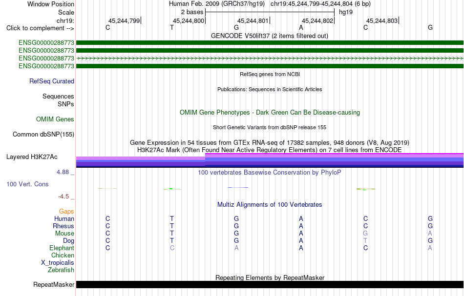464x296 pixels.
Task: Click Mouse row mismatched base G
Action: click(365, 234)
